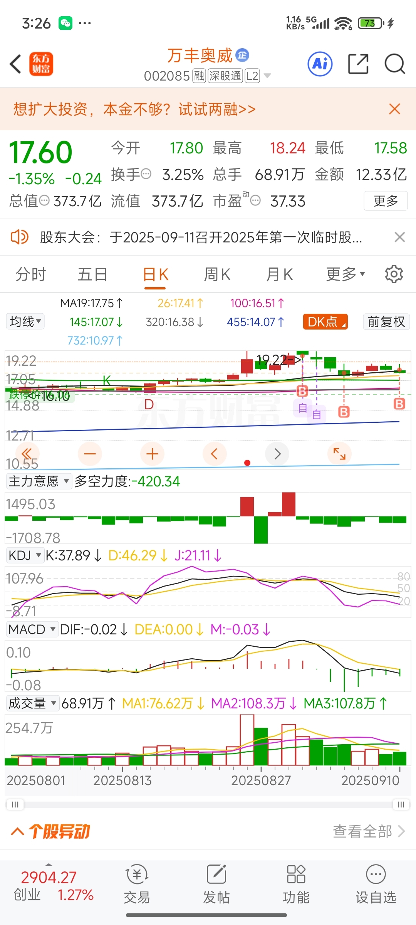Zoom in chart with plus button
416x925 pixels.
(x=152, y=454)
